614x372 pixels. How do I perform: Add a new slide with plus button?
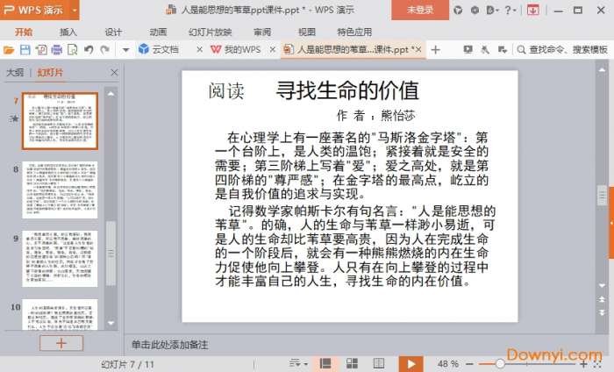[61, 343]
